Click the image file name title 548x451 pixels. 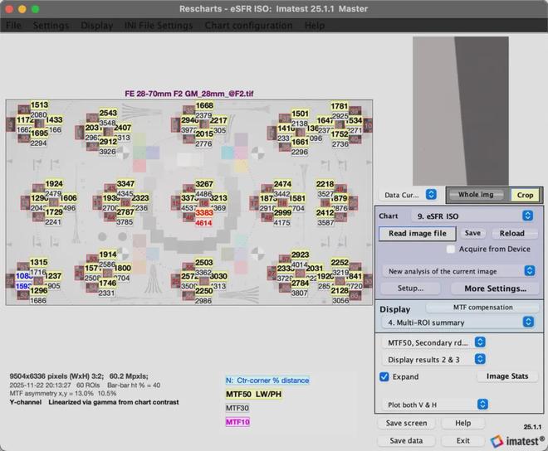pyautogui.click(x=189, y=94)
